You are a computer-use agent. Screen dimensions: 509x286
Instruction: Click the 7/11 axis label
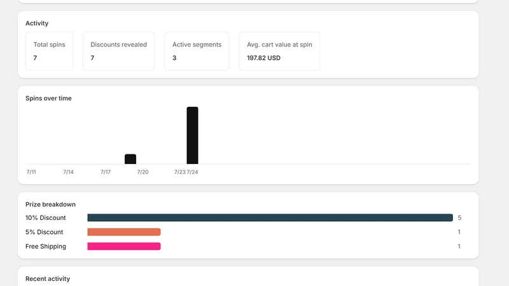click(x=31, y=172)
